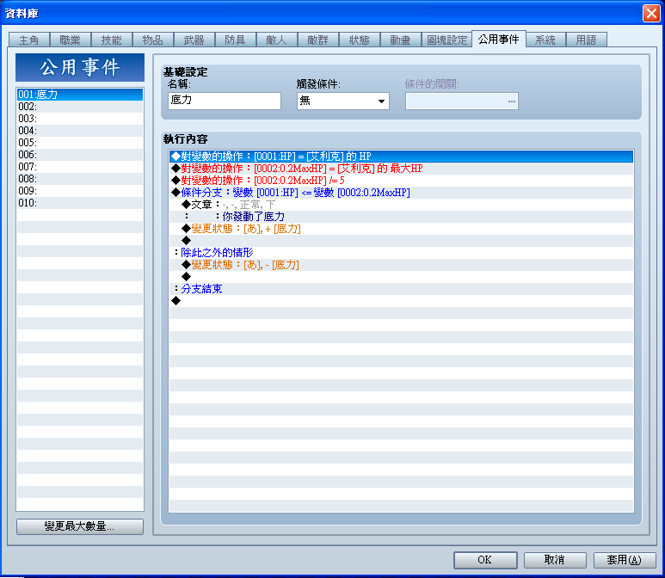The width and height of the screenshot is (665, 578).
Task: Close the 資料庫 window
Action: (651, 13)
